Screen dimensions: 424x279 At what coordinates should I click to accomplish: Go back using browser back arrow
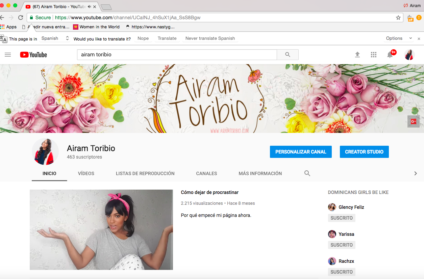[3, 18]
